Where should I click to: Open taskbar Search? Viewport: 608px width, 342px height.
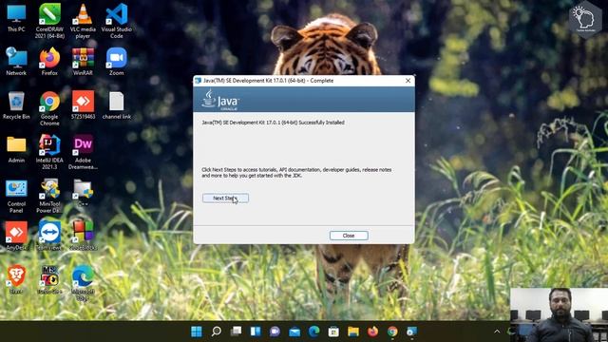[x=217, y=332]
